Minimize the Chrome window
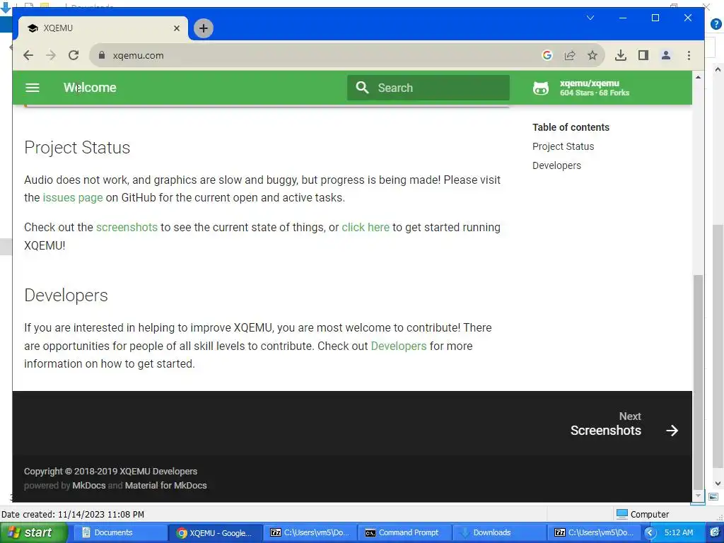724x543 pixels. point(623,18)
